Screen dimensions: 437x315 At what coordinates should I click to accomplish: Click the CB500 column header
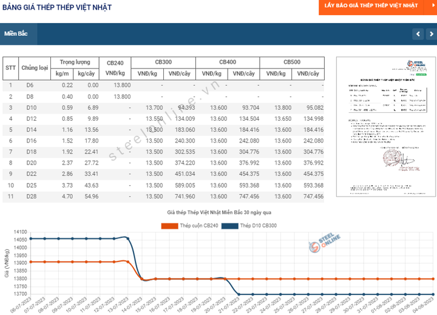[x=291, y=63]
